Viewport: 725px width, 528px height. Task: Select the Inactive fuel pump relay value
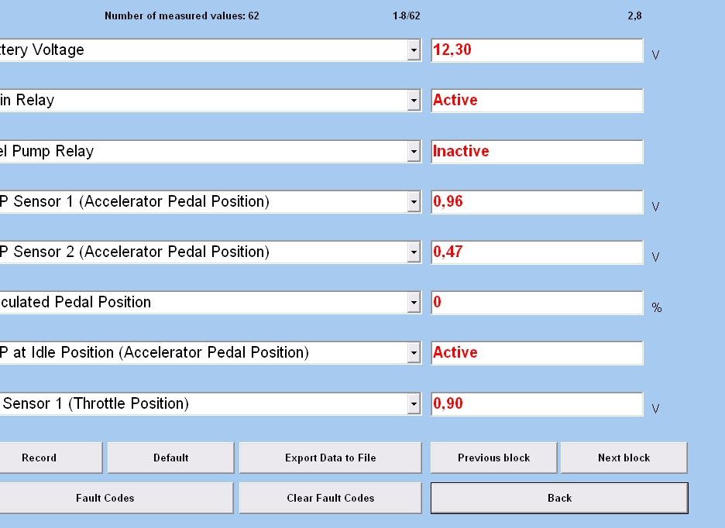click(x=537, y=151)
